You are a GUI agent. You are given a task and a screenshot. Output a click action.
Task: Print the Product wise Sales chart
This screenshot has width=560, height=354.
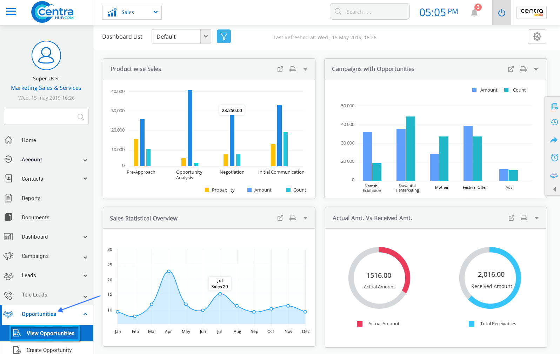292,69
